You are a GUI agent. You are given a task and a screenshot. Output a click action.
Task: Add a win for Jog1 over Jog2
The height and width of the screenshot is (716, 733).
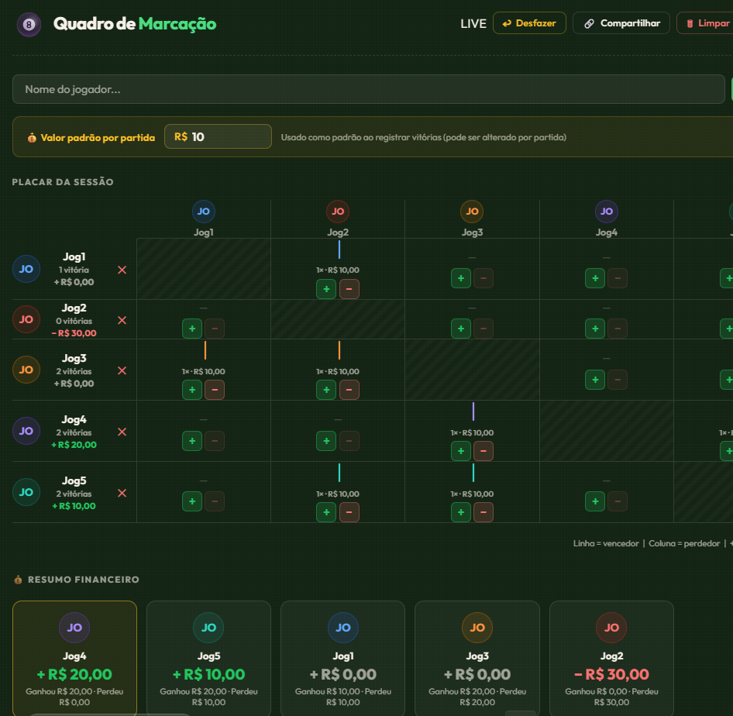click(326, 289)
